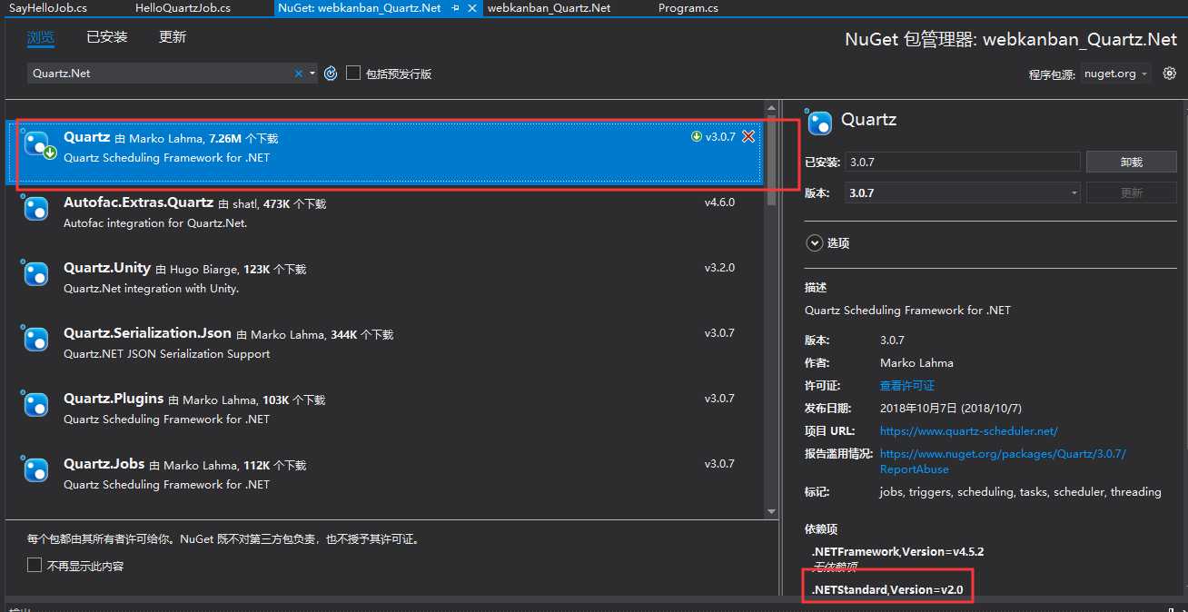
Task: Open the 查看许可证 license link
Action: 907,386
